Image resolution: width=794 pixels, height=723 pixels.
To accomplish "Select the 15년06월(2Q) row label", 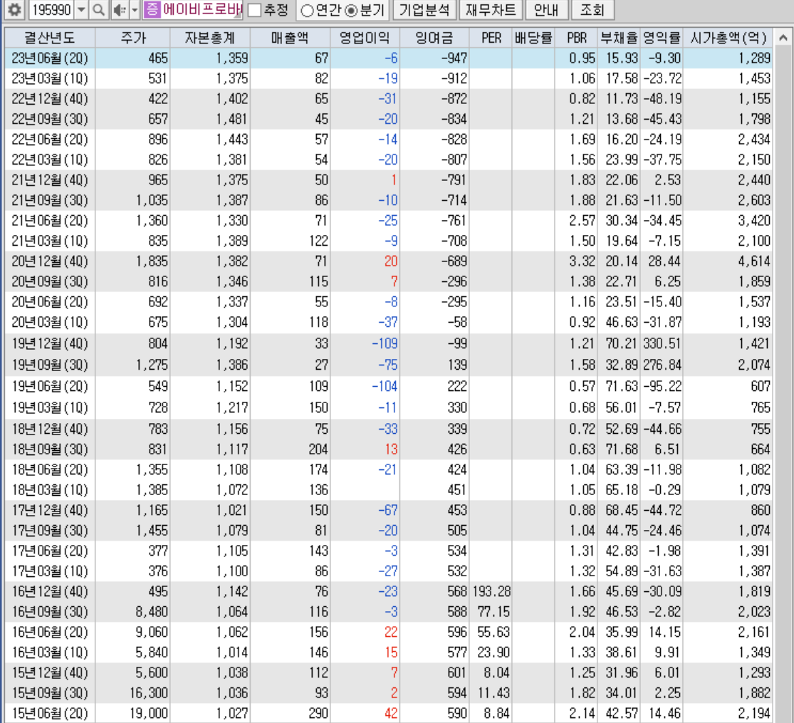I will [50, 713].
